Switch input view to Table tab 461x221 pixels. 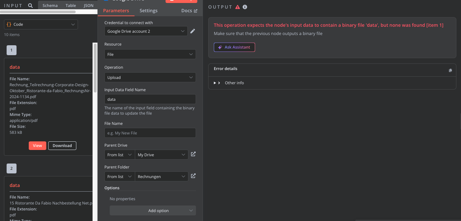click(71, 6)
